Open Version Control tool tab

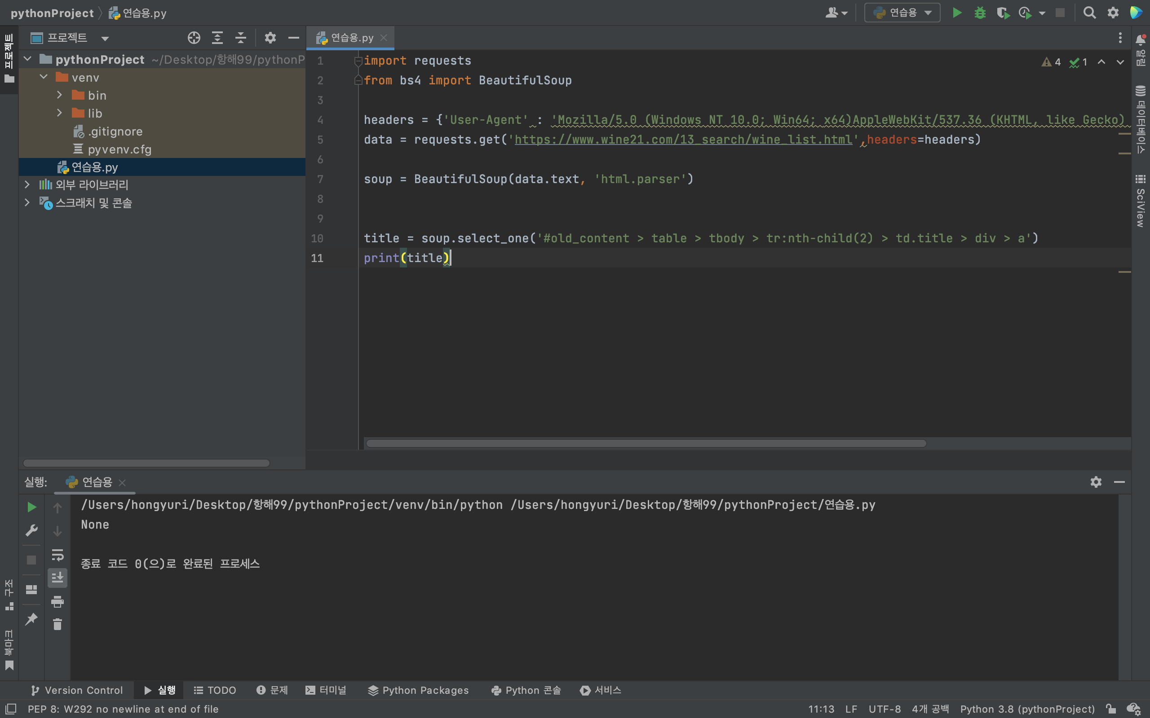(76, 690)
